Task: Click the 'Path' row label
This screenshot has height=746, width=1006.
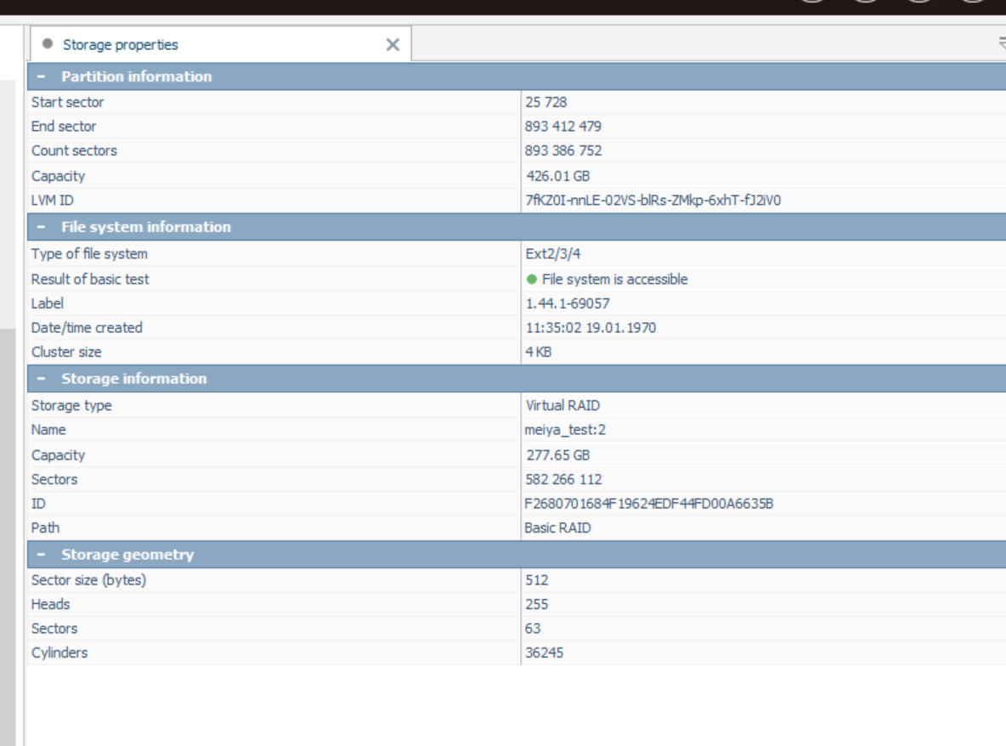Action: pyautogui.click(x=45, y=528)
